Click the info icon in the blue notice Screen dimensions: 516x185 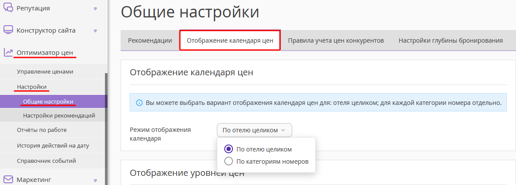[x=139, y=103]
